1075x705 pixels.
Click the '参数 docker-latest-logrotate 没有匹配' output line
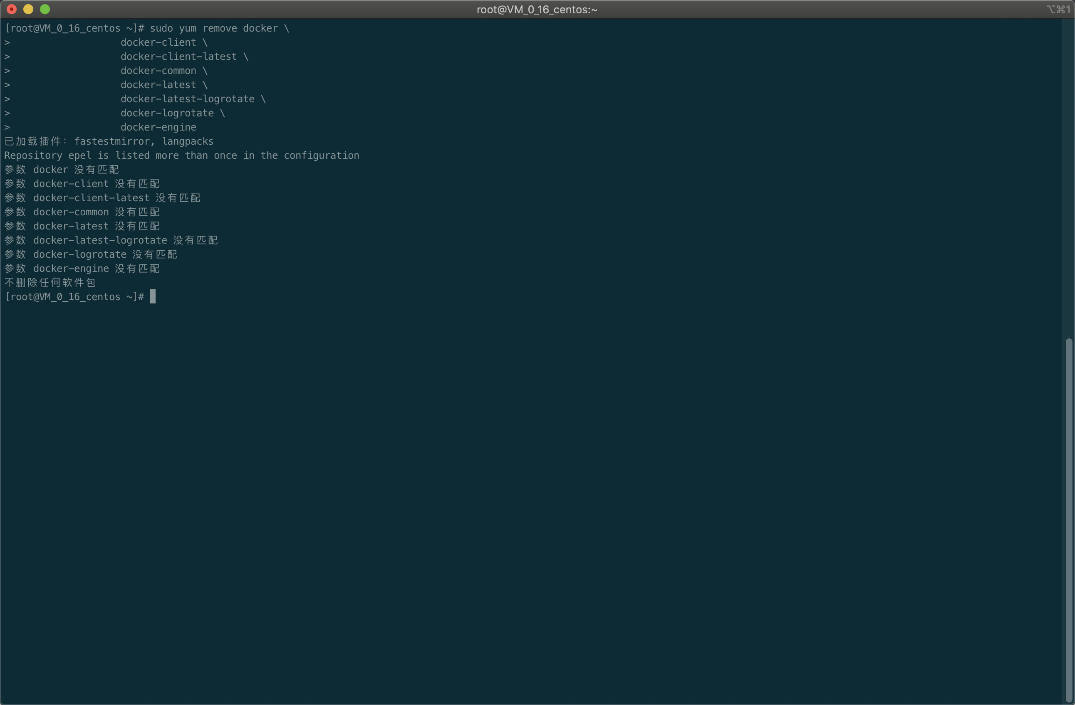(x=111, y=240)
